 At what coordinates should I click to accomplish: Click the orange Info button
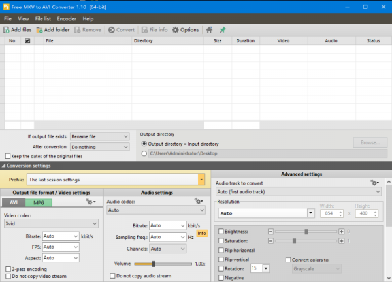pos(202,233)
